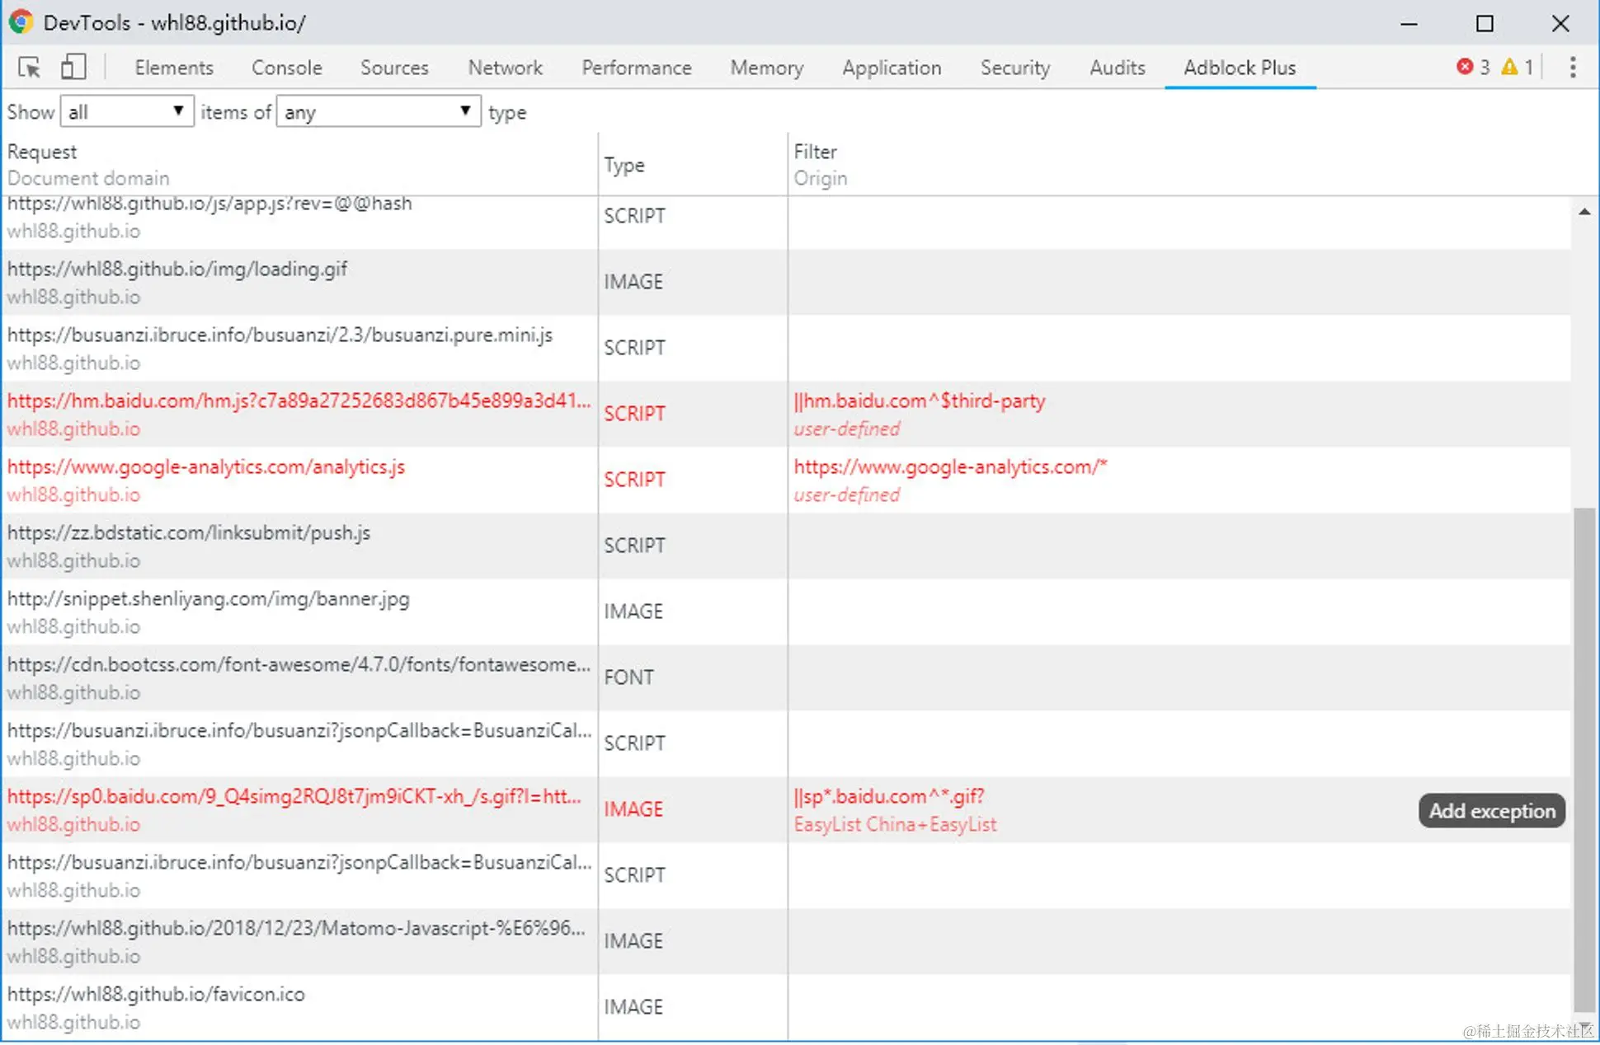Click the vertical scrollbar thumb
This screenshot has width=1600, height=1045.
(1584, 758)
